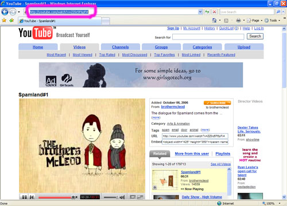Click the Refresh page icon
This screenshot has width=287, height=206.
point(207,12)
